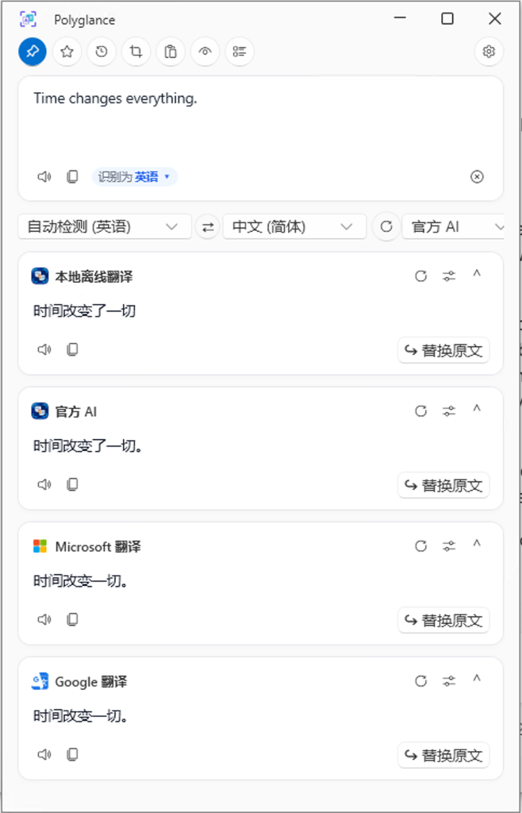Open Microsoft 翻译 options sliders icon
522x813 pixels.
pos(449,546)
